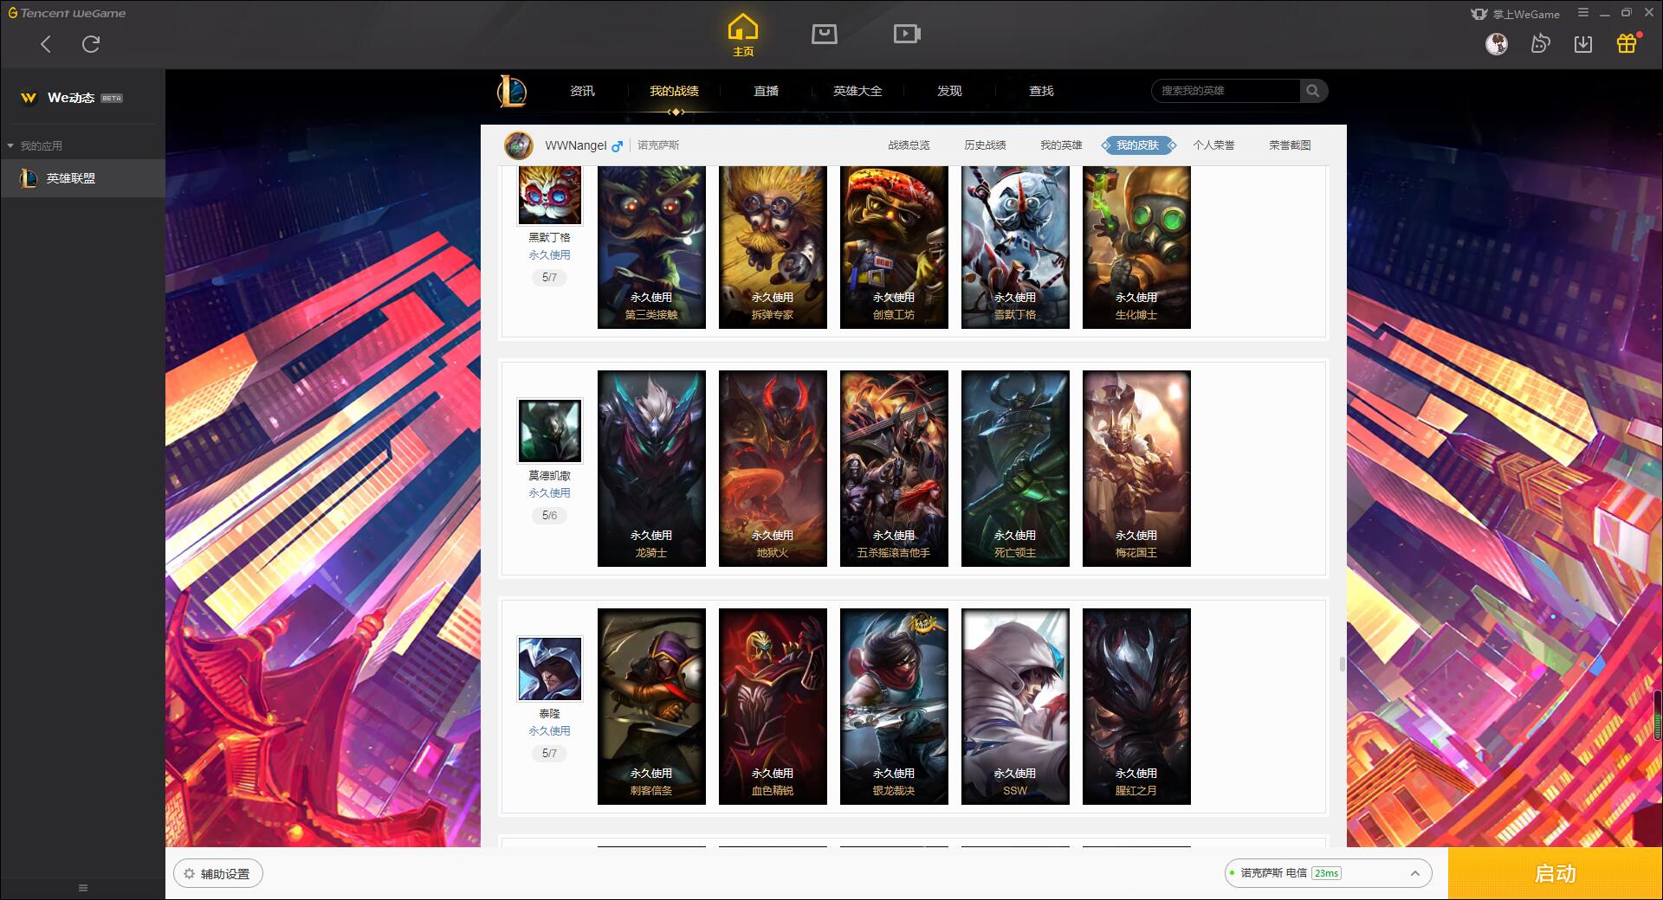The width and height of the screenshot is (1663, 900).
Task: Open the 地狱火 skin card
Action: (773, 468)
